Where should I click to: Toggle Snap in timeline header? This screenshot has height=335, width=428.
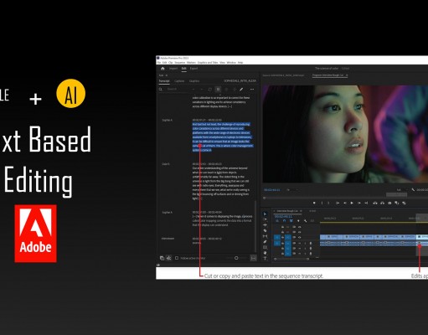[x=284, y=221]
